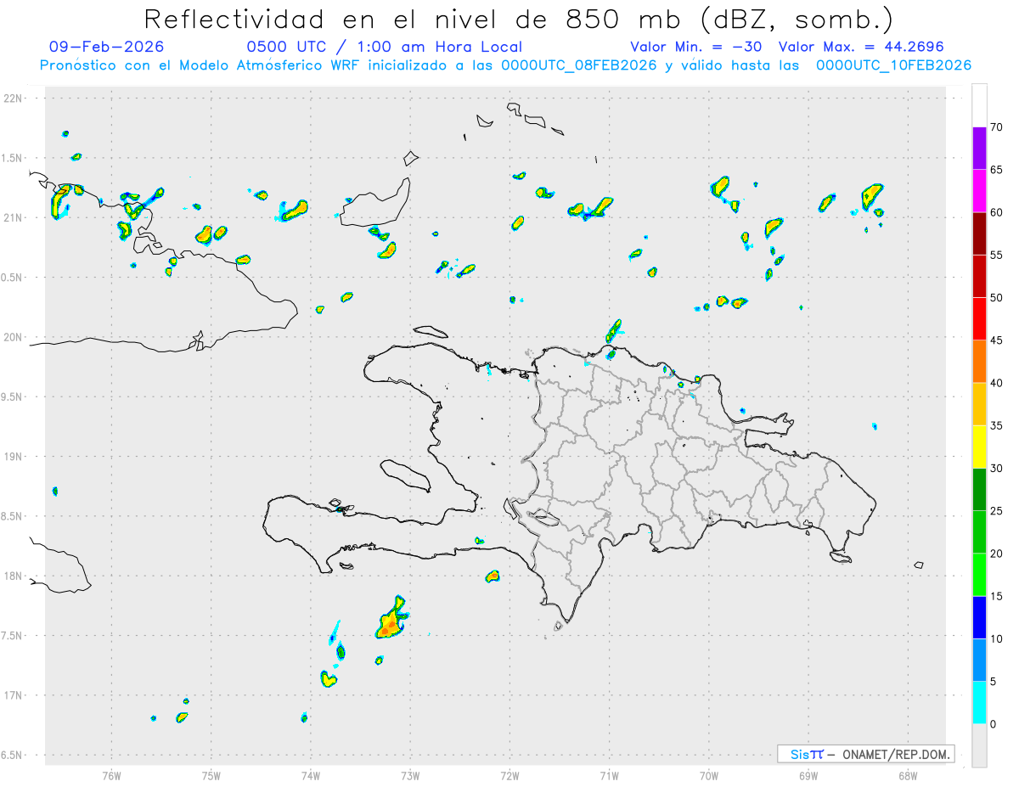The image size is (1019, 787).
Task: Click the longitude label "71W"
Action: click(609, 775)
